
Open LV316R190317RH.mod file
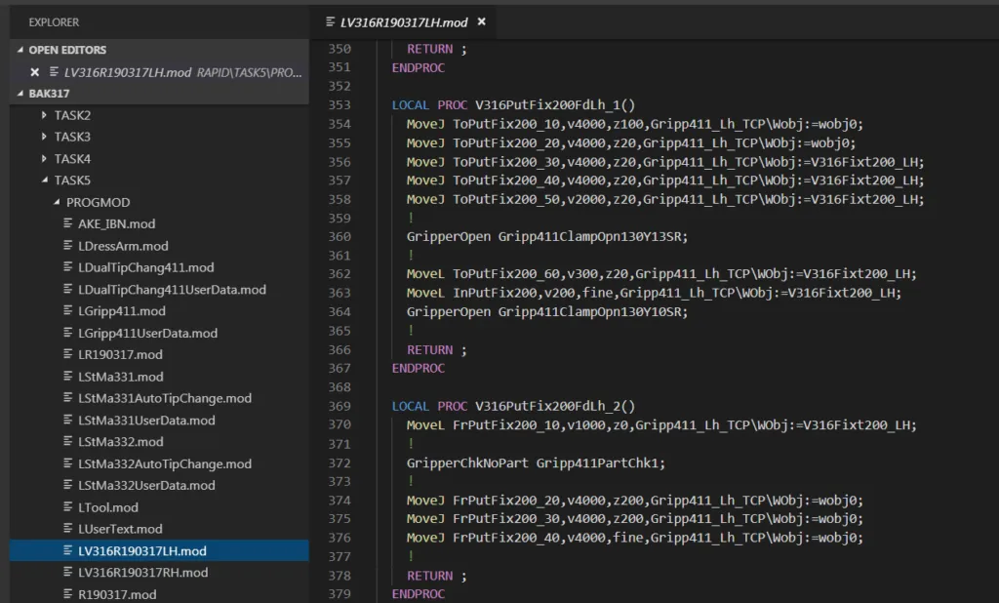coord(142,573)
